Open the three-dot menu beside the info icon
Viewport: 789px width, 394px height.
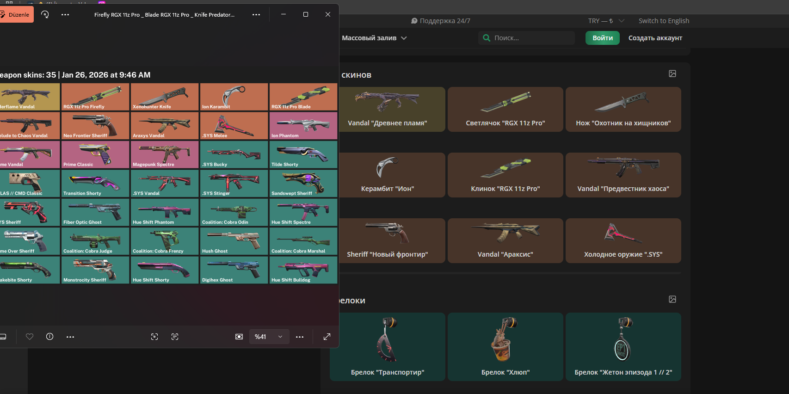[x=70, y=337]
